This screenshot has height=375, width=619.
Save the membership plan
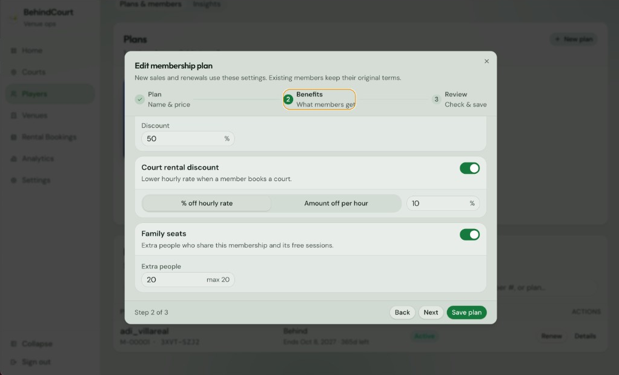pyautogui.click(x=466, y=312)
